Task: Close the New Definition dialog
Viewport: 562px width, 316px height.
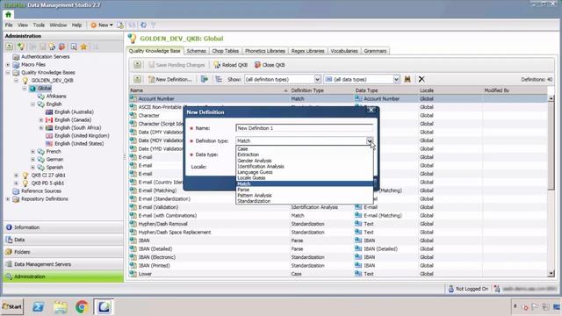Action: pyautogui.click(x=371, y=111)
